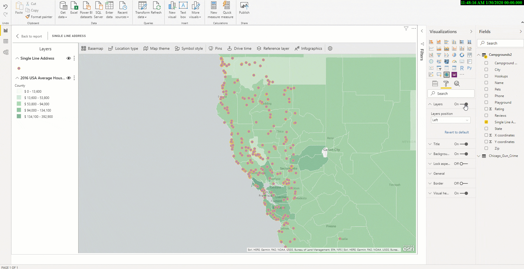Image resolution: width=524 pixels, height=269 pixels.
Task: Toggle the Layers switch off
Action: [x=464, y=104]
